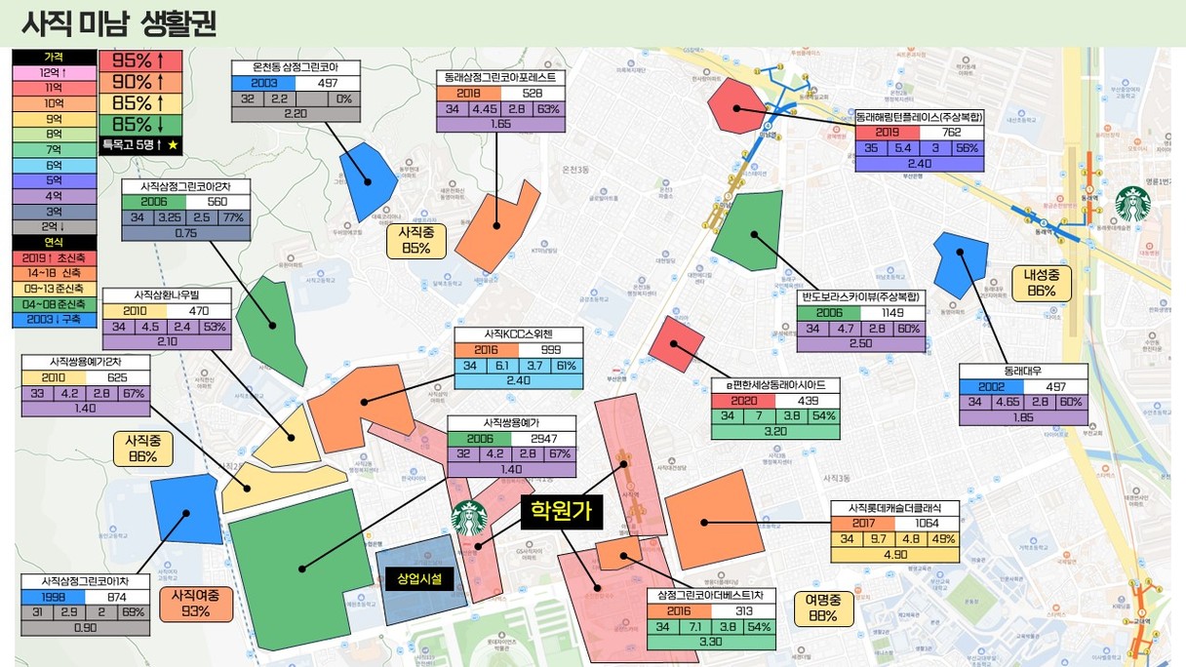This screenshot has width=1186, height=667.
Task: Click the 사직KCC스위첸 title
Action: 519,333
